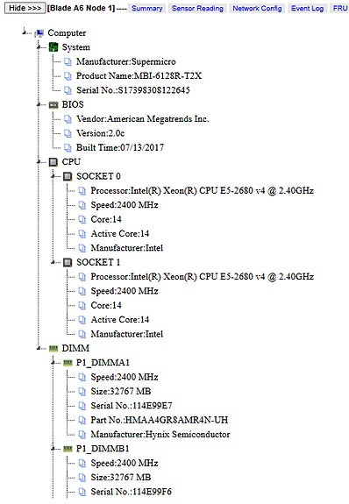This screenshot has width=349, height=504.
Task: Click document icon beside SOCKET 0 Processor entry
Action: point(82,191)
